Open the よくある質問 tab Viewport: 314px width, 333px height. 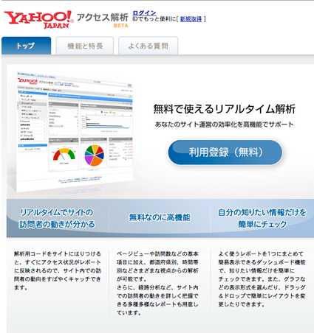click(148, 46)
